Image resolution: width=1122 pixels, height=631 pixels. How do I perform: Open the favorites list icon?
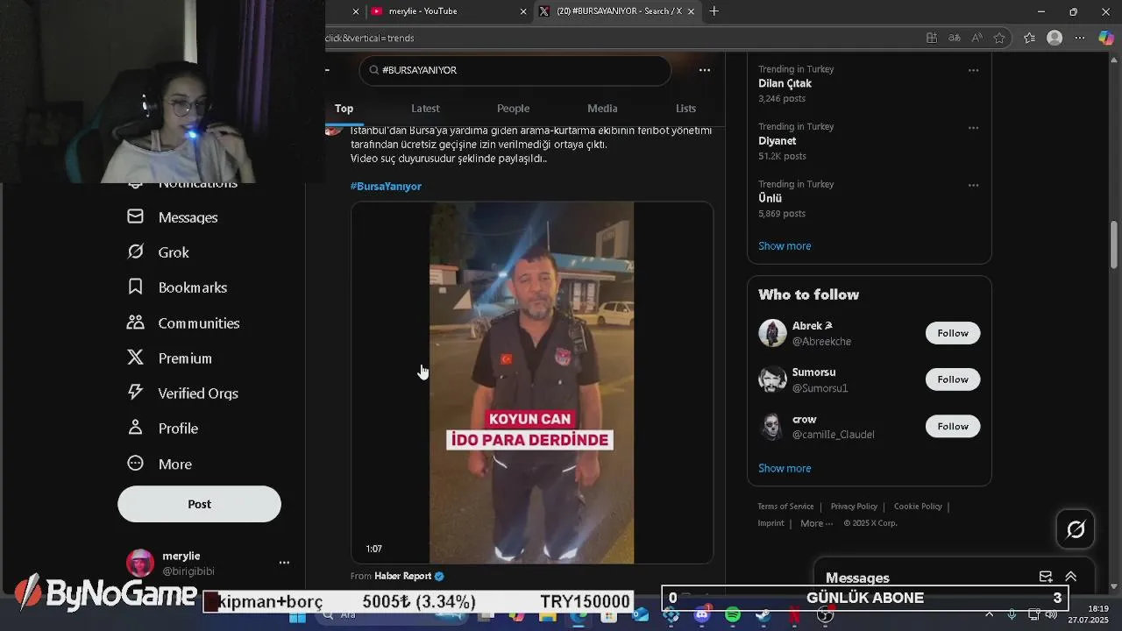tap(1030, 38)
